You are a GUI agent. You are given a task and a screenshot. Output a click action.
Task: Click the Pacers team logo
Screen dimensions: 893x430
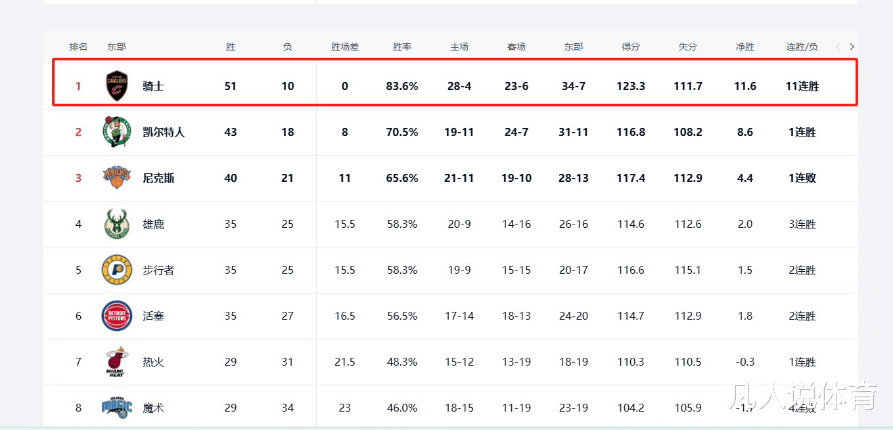116,270
